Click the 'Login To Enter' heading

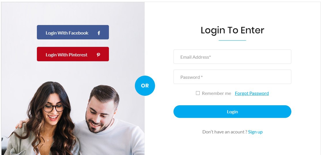click(232, 30)
